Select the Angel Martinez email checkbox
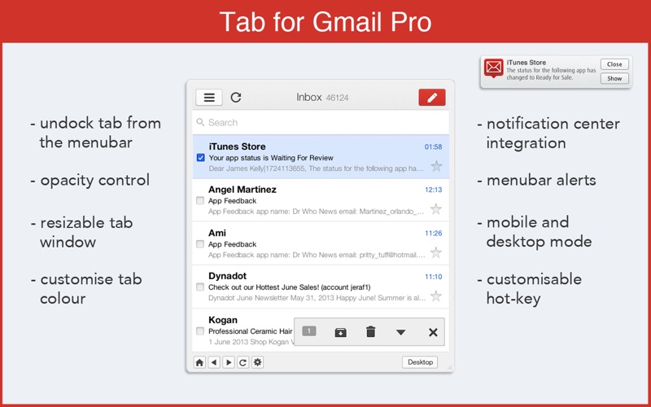Screen dimensions: 651x407 200,200
